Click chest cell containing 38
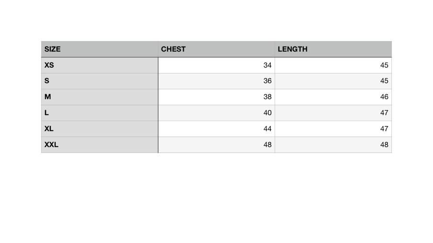 point(216,97)
